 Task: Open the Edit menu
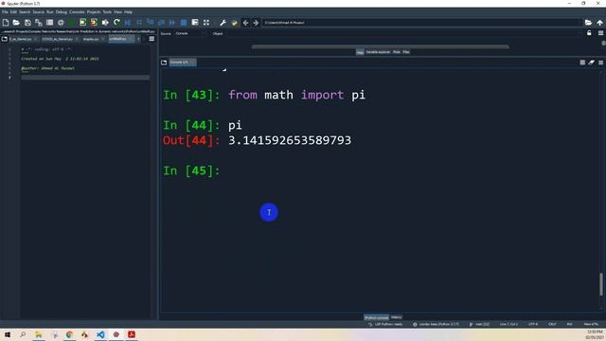click(x=13, y=12)
